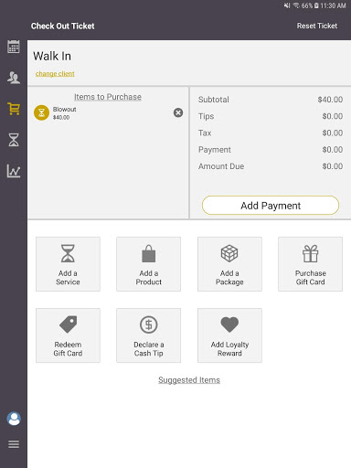351x468 pixels.
Task: Click Reset Ticket in the header
Action: tap(317, 26)
